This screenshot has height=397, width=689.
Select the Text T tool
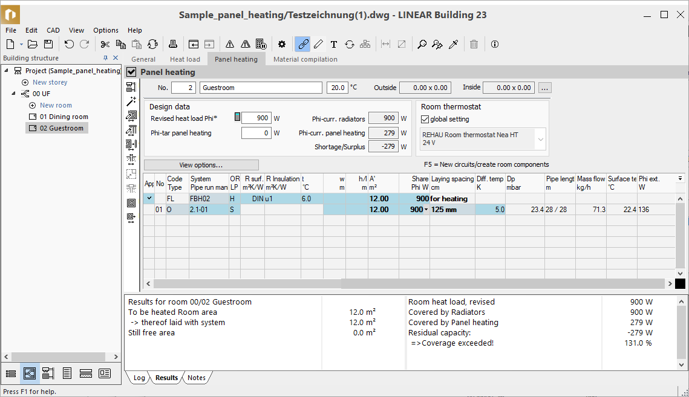(x=334, y=44)
